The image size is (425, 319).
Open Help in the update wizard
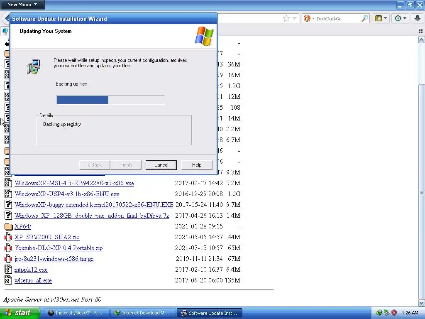coord(196,164)
